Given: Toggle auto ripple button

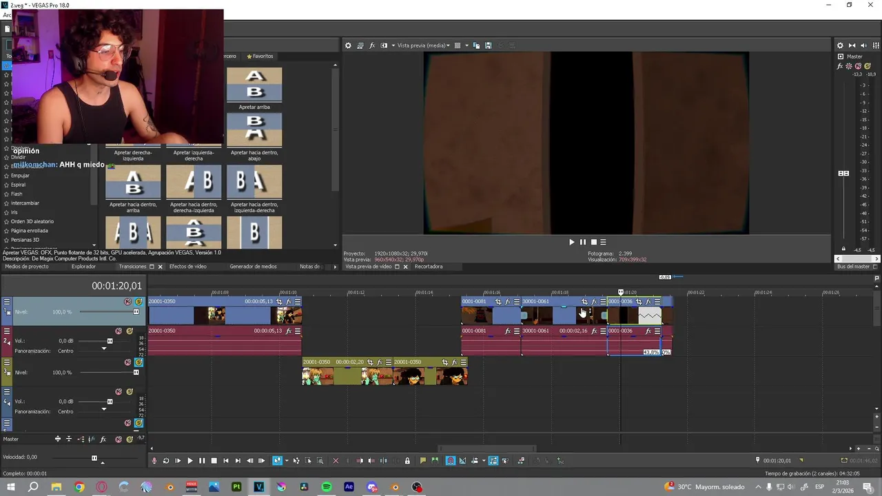Looking at the screenshot, I should [474, 461].
